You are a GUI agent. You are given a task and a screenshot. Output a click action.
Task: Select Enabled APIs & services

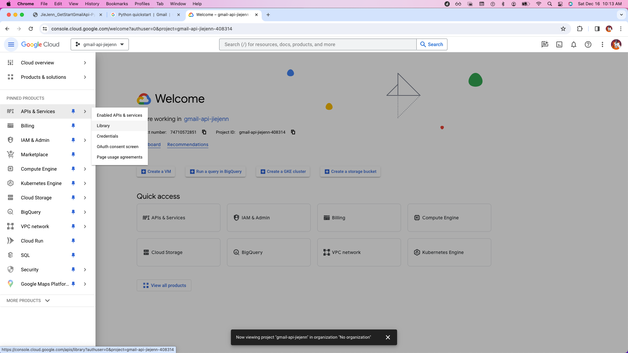pyautogui.click(x=119, y=115)
